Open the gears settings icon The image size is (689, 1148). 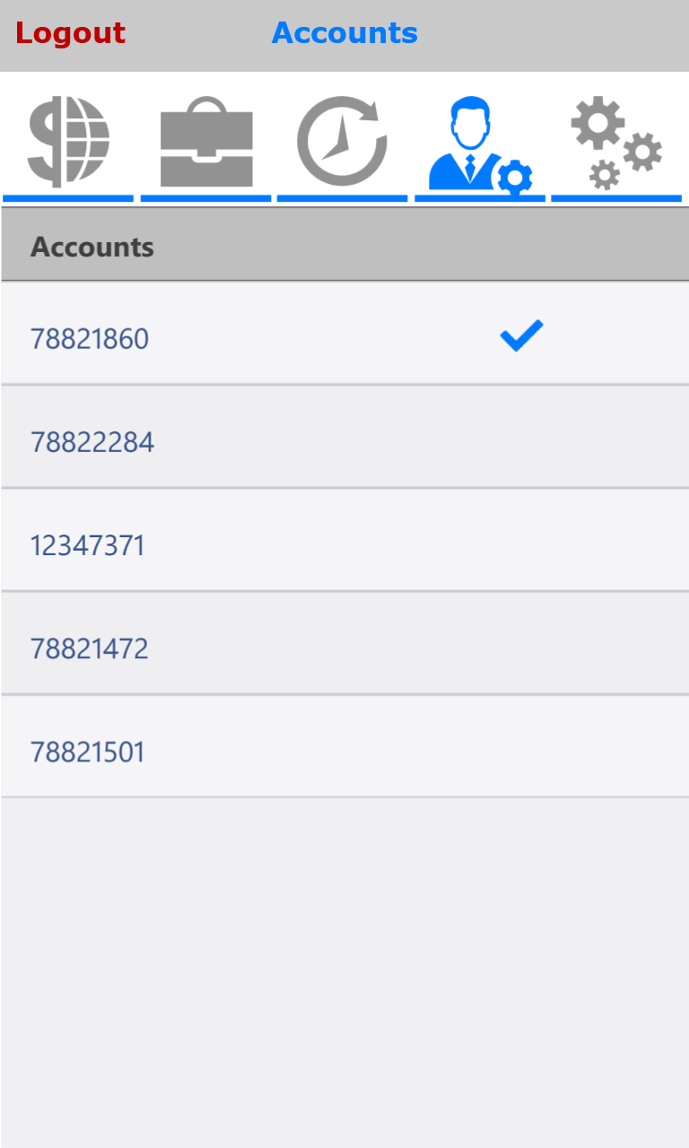616,142
